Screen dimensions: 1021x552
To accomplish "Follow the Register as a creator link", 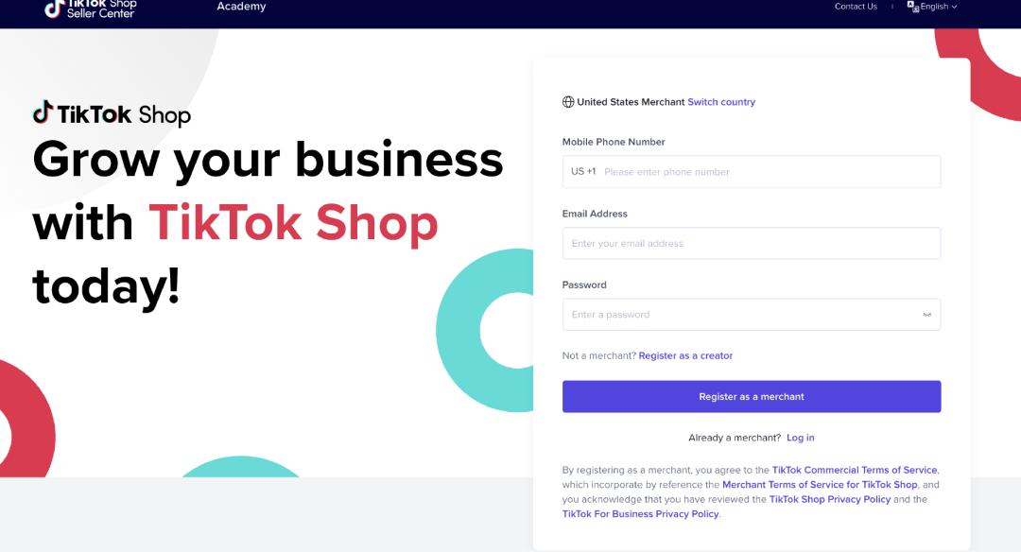I will (x=685, y=355).
